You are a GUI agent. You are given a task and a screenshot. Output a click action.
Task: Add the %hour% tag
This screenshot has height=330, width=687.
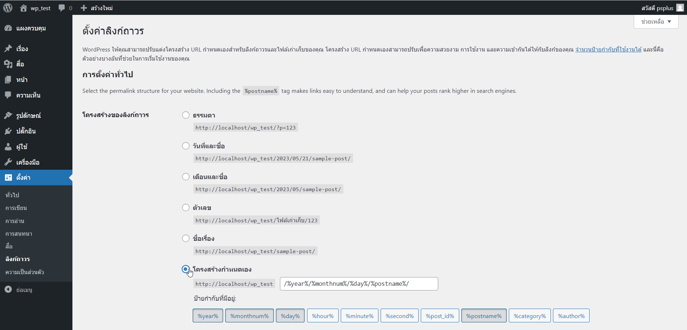pos(323,316)
